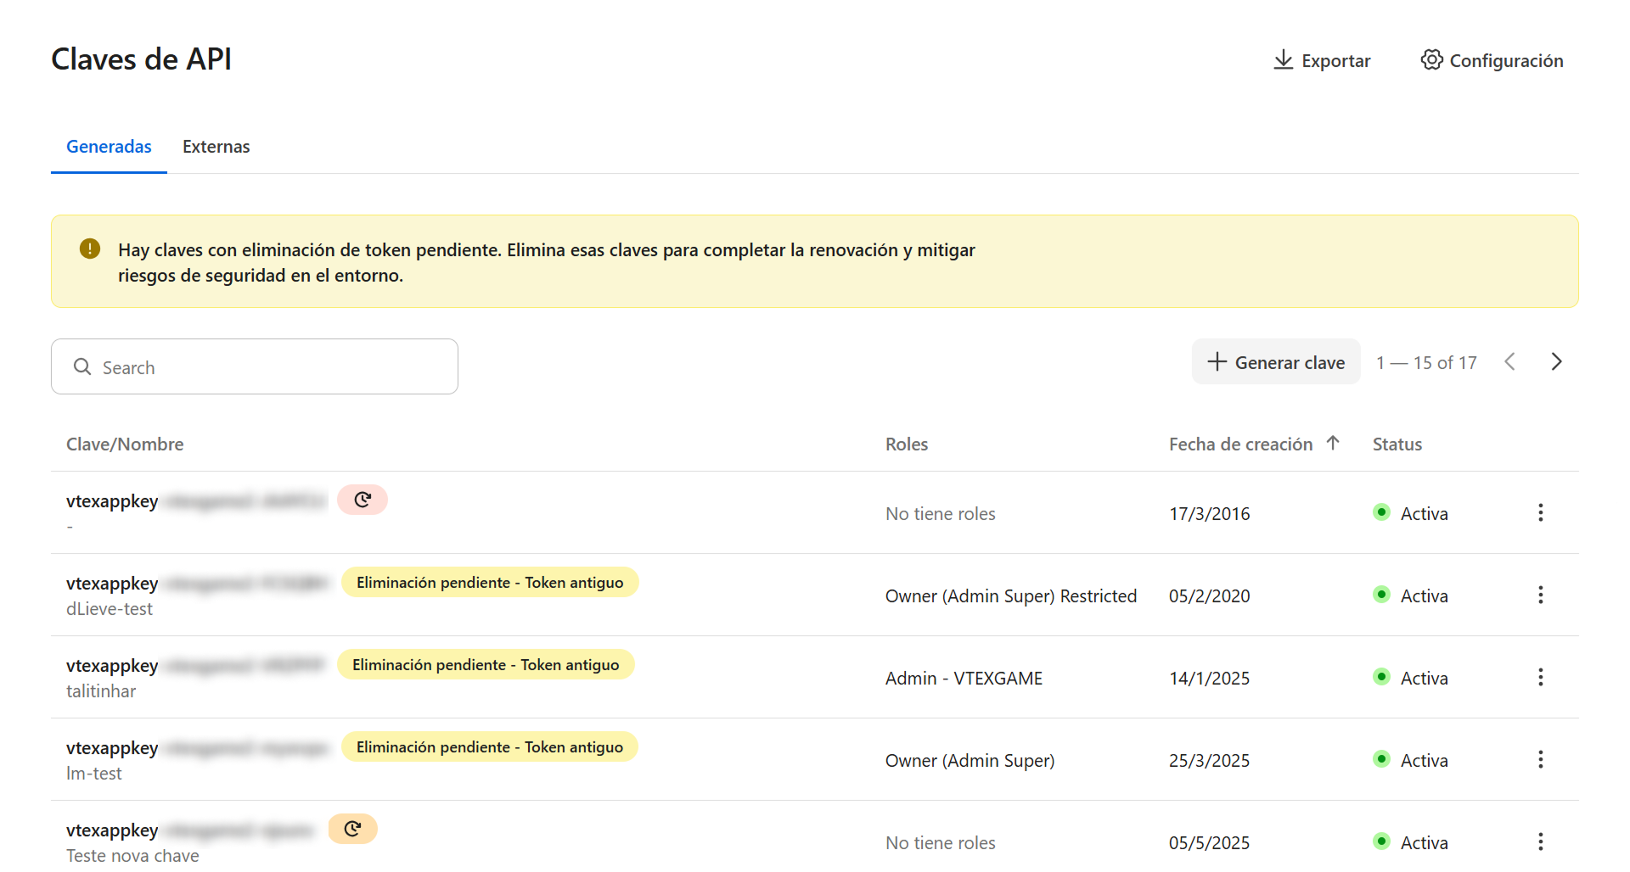Click the magnifier icon in search box
The image size is (1630, 872).
click(82, 366)
